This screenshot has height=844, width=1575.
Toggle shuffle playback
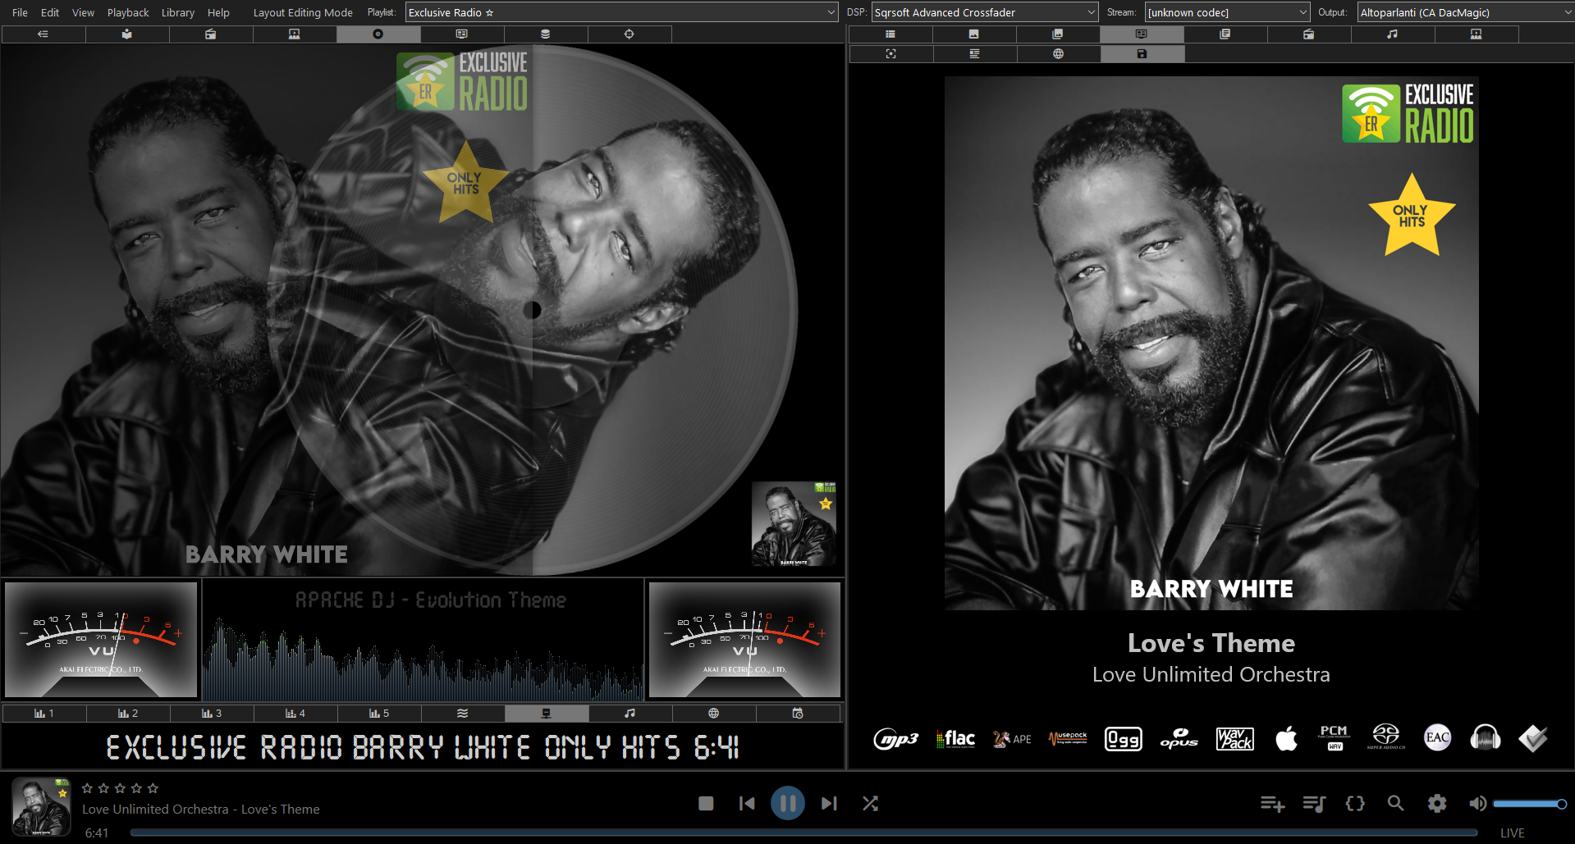tap(870, 804)
